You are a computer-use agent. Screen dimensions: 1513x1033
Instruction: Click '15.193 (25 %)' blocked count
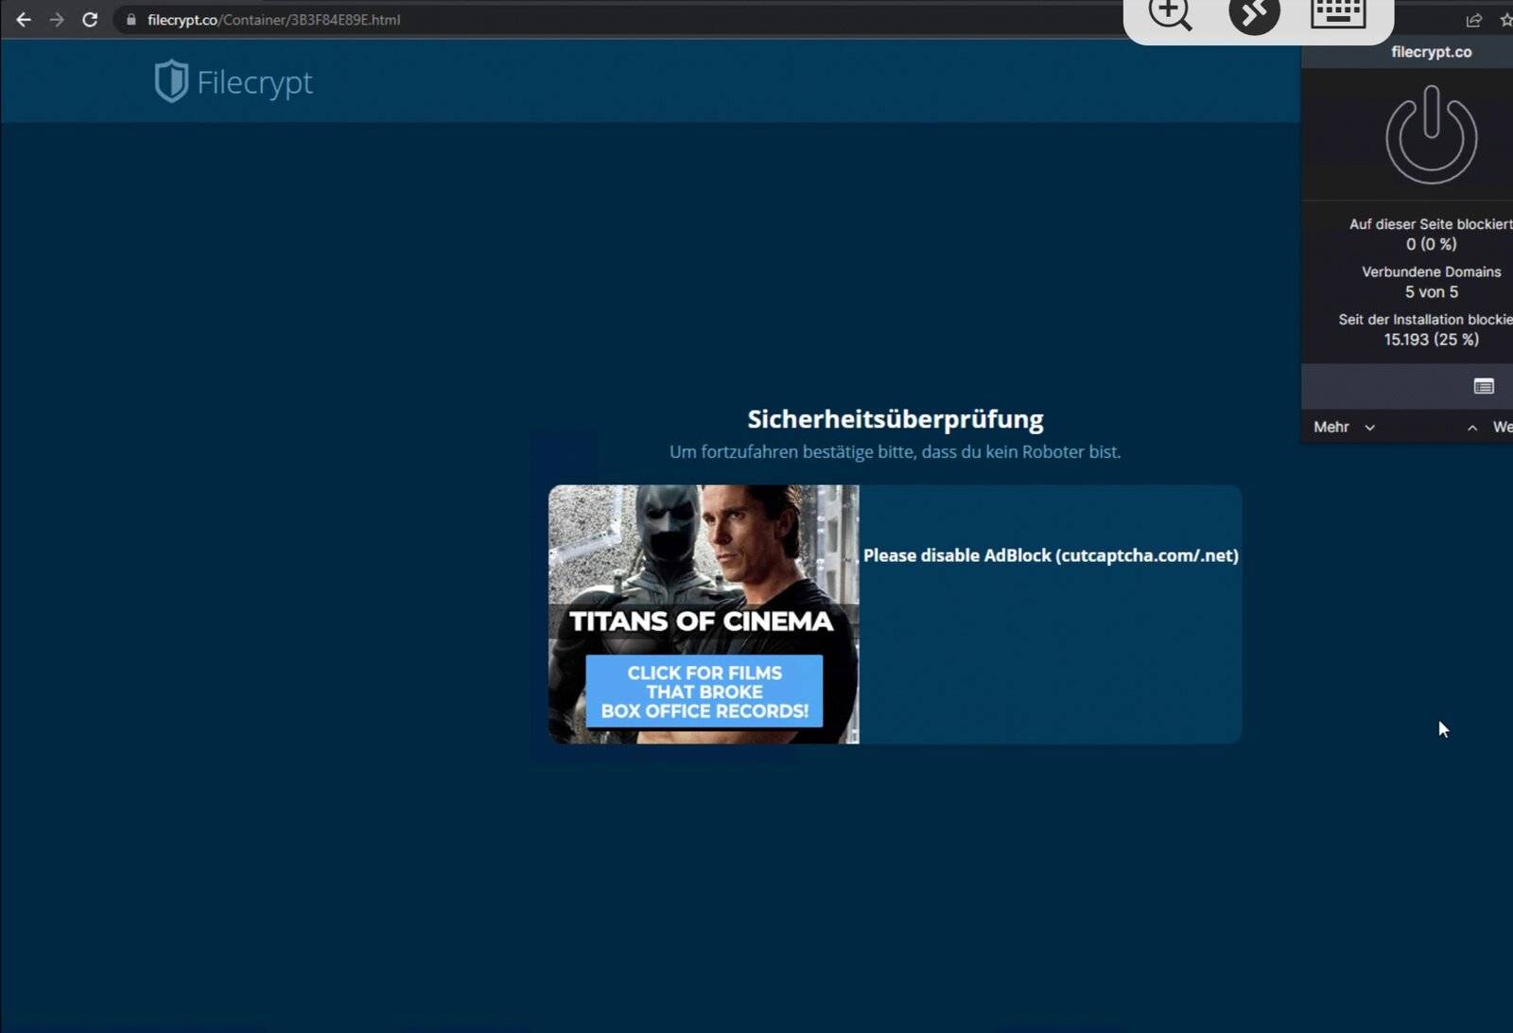(1431, 340)
